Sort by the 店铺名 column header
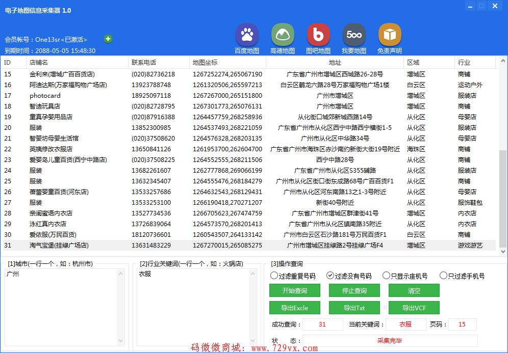The image size is (508, 353). [78, 63]
